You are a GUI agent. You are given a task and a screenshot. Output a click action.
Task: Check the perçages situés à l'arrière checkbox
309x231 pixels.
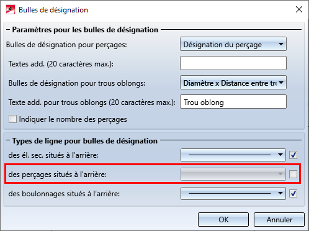(x=293, y=174)
